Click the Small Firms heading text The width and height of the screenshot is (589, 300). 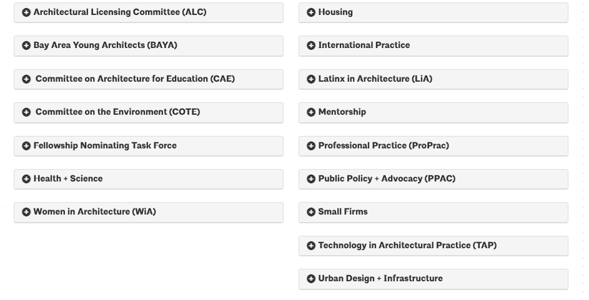[x=343, y=212]
